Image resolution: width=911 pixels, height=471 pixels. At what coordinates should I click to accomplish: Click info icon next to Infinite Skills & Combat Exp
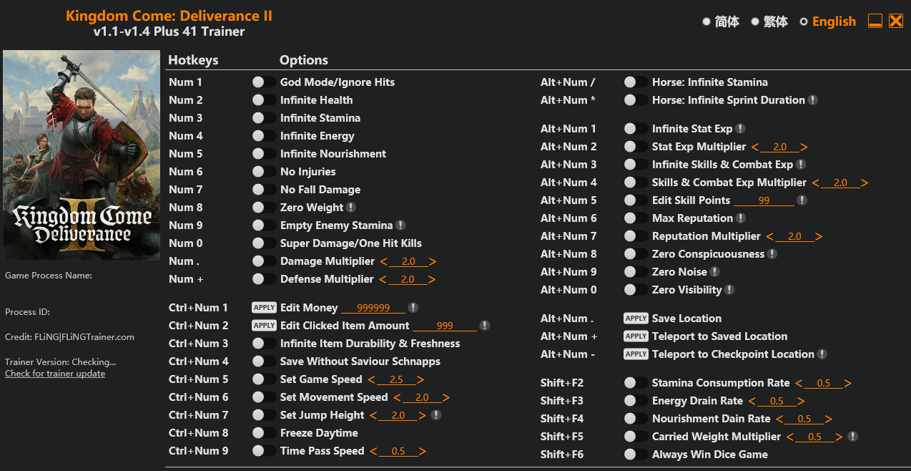click(x=802, y=165)
